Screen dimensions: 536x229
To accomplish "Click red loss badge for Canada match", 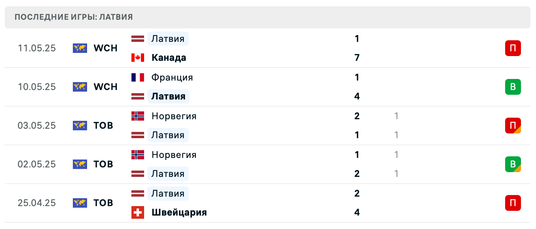I will click(x=513, y=48).
